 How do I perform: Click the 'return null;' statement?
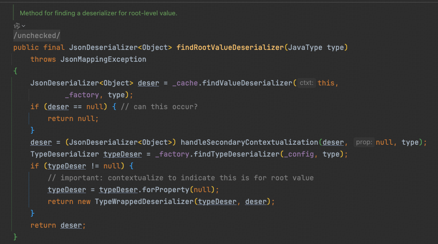[x=73, y=119]
